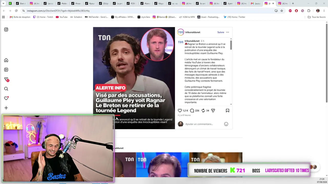Open the middle related post thumbnail
The height and width of the screenshot is (184, 328).
(x=162, y=165)
